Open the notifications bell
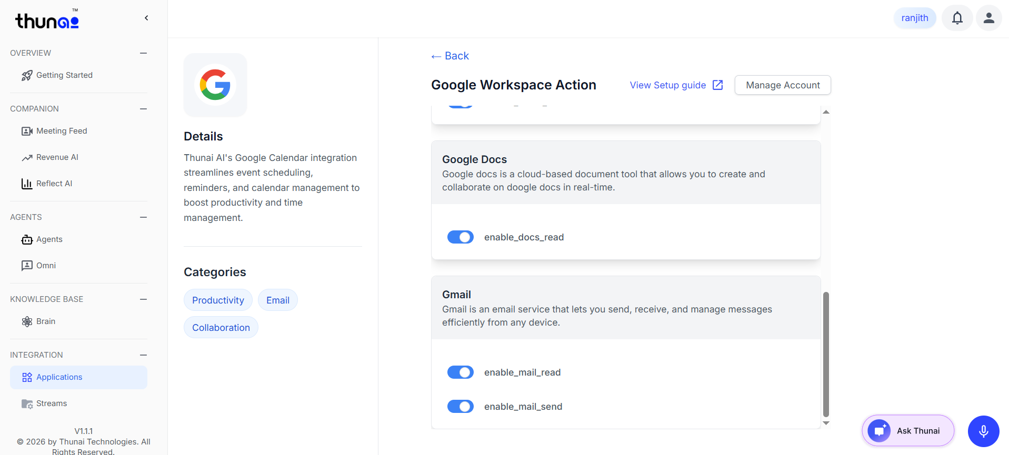 click(957, 18)
